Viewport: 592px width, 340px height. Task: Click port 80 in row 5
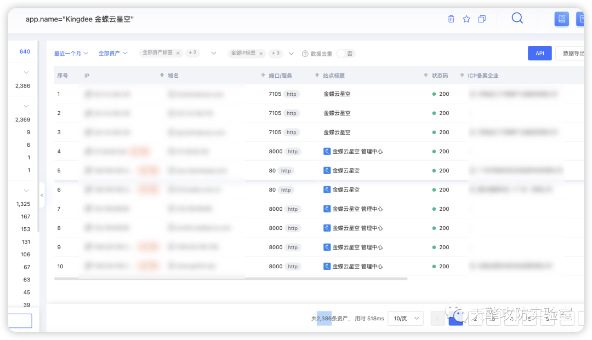click(x=272, y=170)
